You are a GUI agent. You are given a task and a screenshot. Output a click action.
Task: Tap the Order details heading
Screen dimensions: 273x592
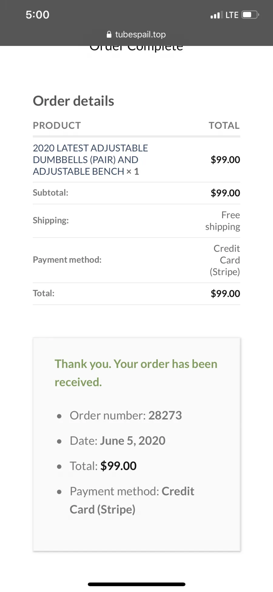(73, 101)
